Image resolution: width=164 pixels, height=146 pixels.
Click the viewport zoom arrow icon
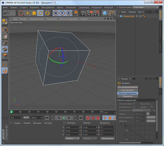click(108, 19)
